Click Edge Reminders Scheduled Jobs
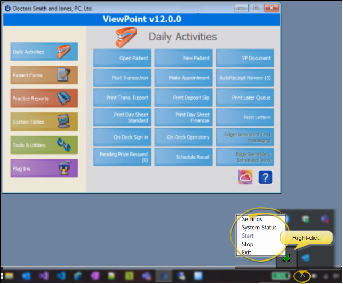The width and height of the screenshot is (343, 284). [x=245, y=157]
